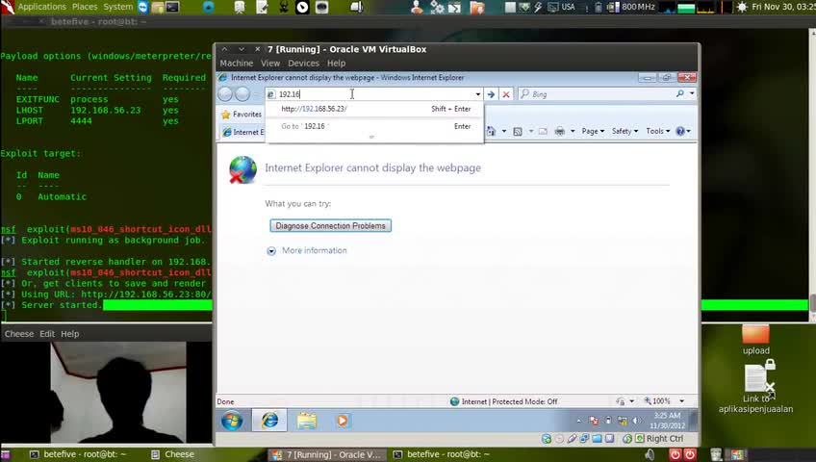Image resolution: width=816 pixels, height=462 pixels.
Task: Click inside the IE address bar field
Action: tap(373, 94)
